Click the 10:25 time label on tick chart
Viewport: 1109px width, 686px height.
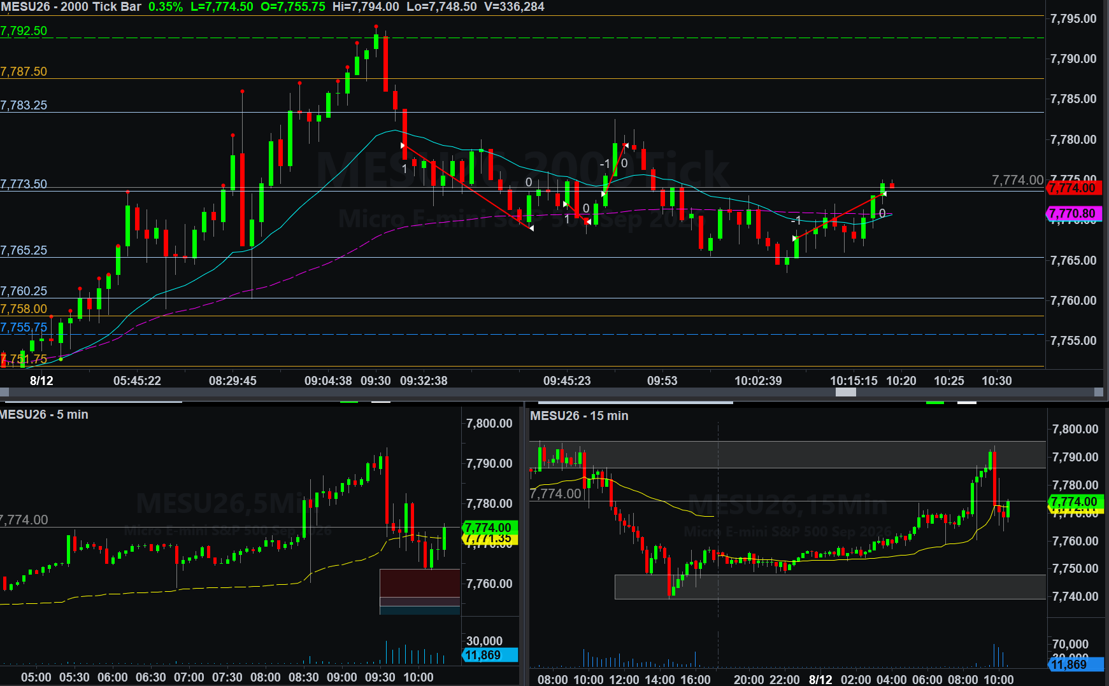(949, 381)
